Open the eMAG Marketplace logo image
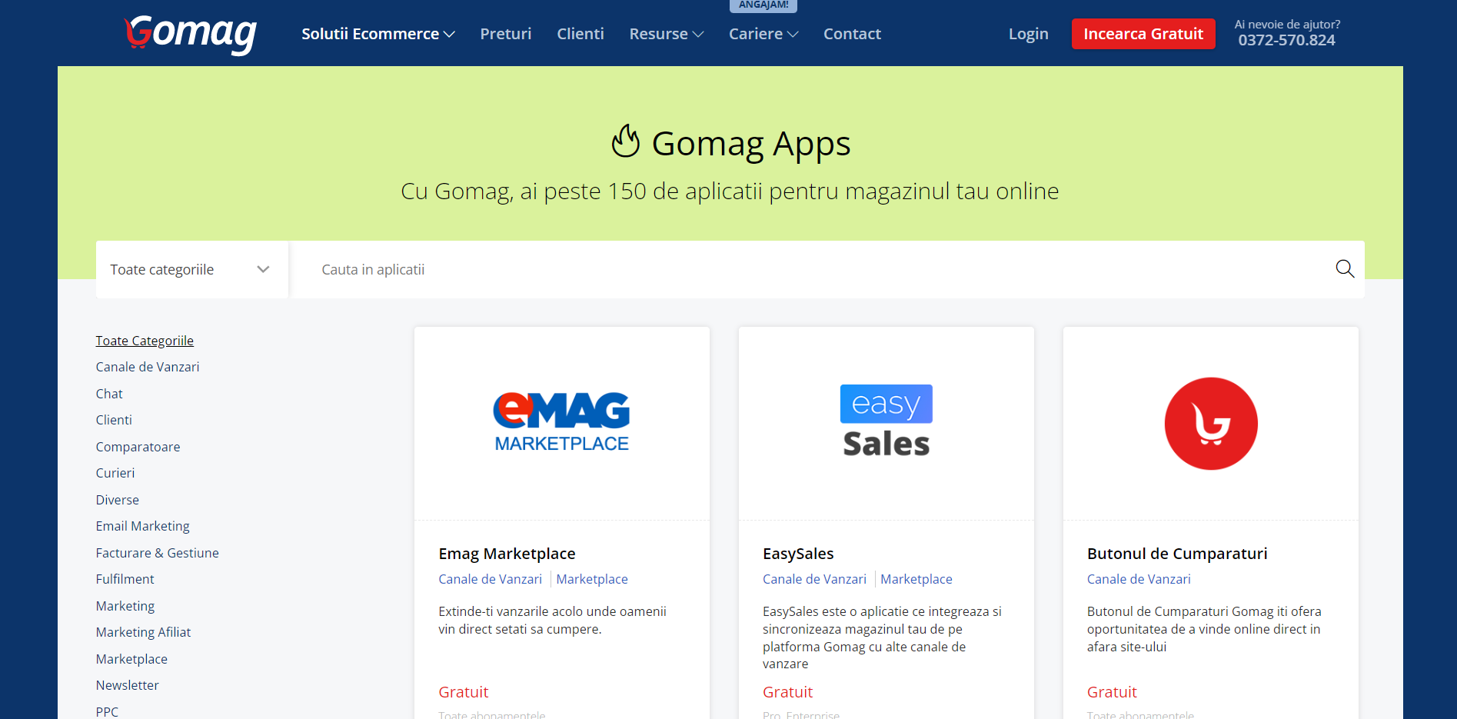The image size is (1457, 719). [561, 422]
